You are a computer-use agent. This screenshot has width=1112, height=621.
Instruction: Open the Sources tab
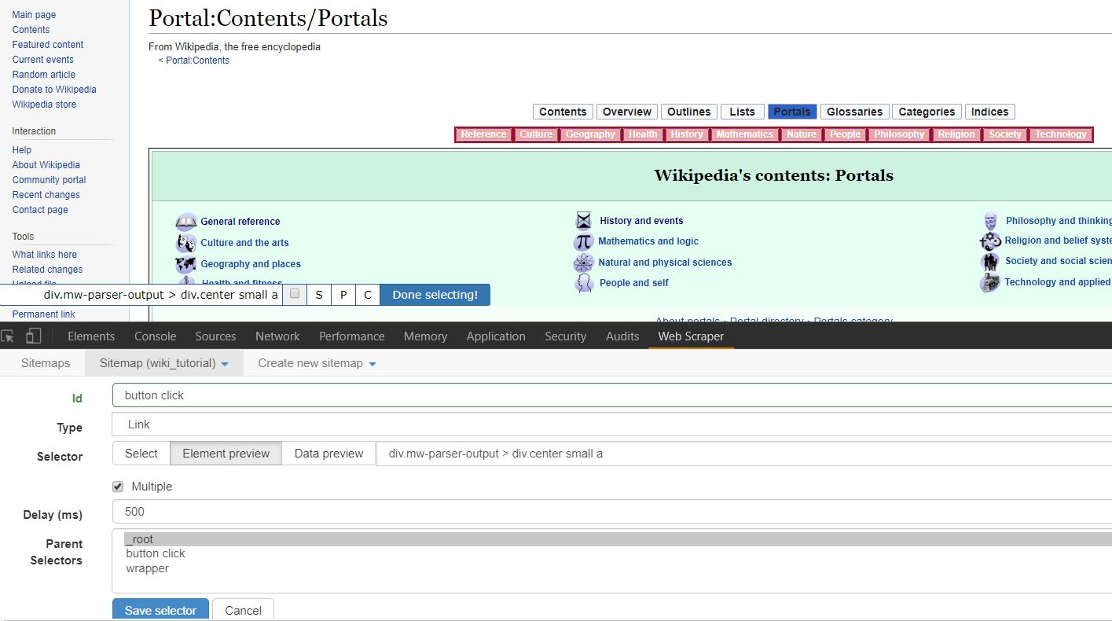215,336
